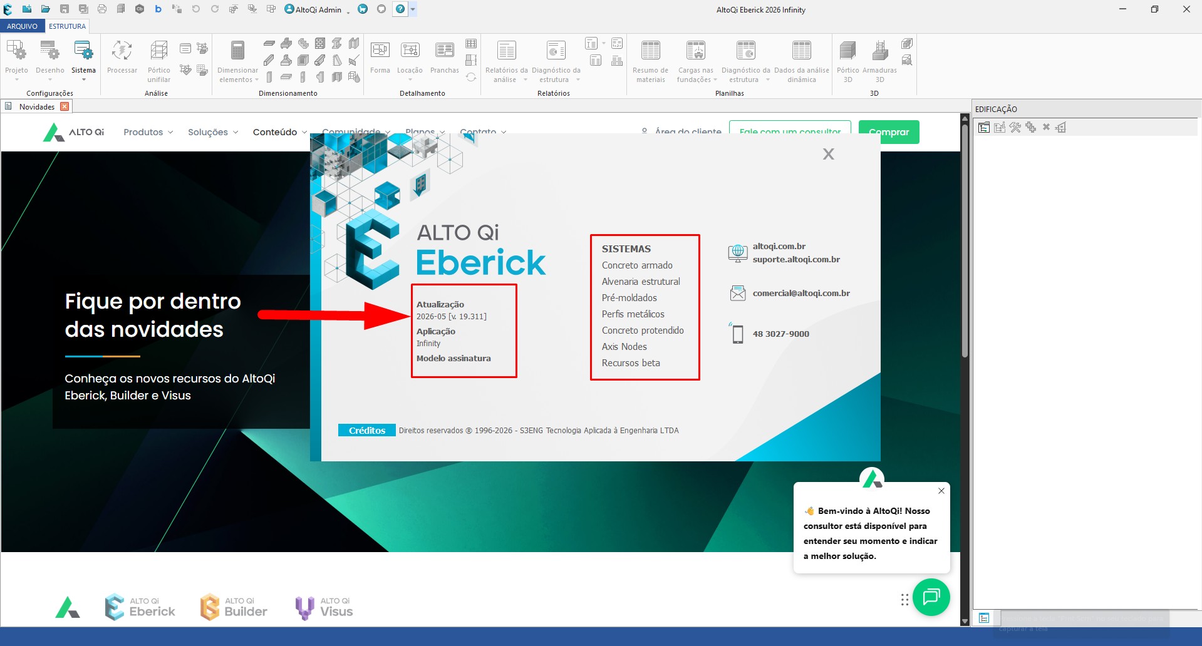This screenshot has width=1202, height=646.
Task: Open the Soluções website menu
Action: point(213,132)
